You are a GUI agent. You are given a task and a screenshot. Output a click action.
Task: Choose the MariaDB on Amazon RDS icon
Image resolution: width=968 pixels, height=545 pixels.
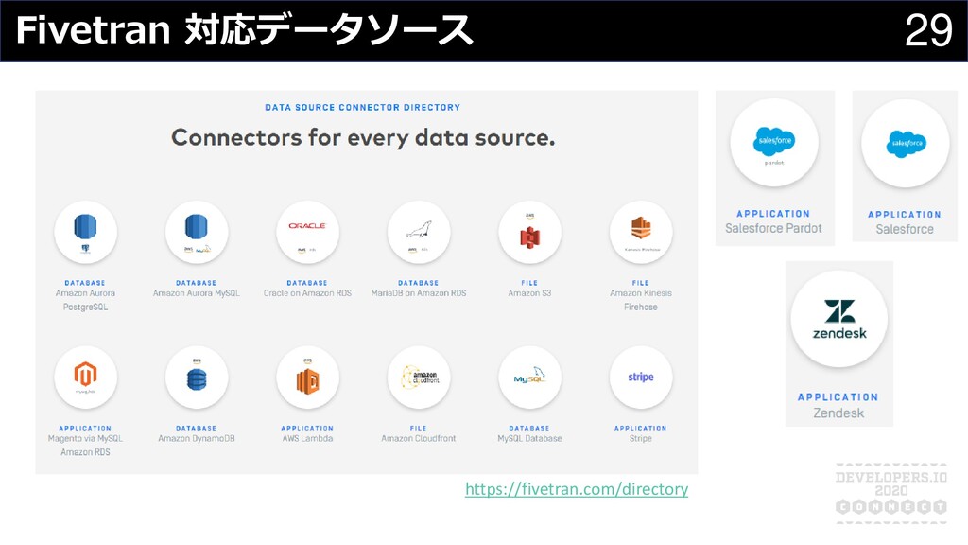419,233
